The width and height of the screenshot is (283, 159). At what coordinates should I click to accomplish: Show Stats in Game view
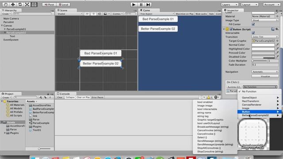(211, 14)
